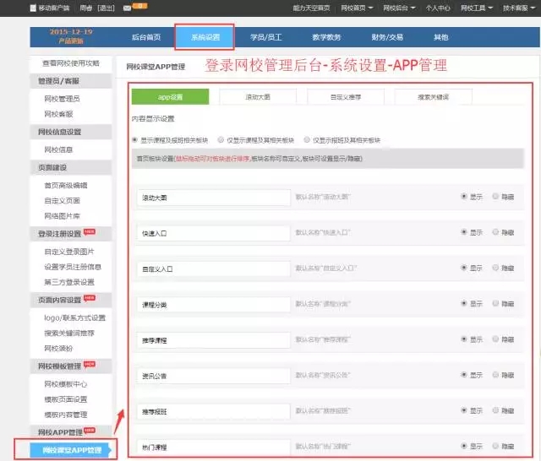This screenshot has height=461, width=541.
Task: Open 网校管理员 in the left sidebar
Action: (62, 99)
